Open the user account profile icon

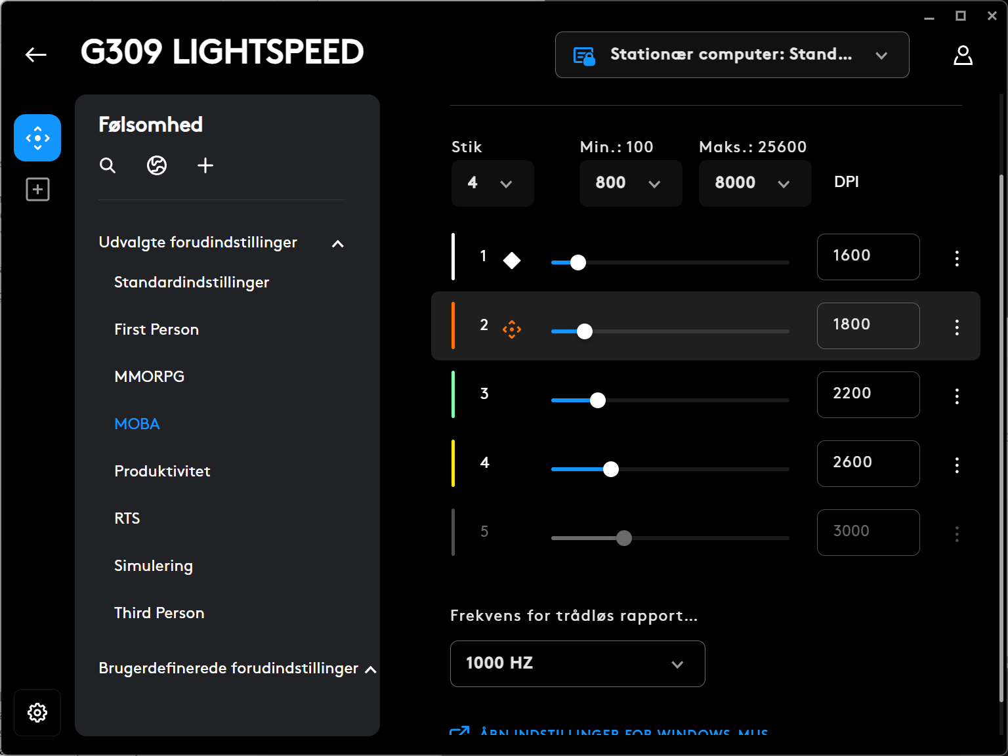coord(963,55)
